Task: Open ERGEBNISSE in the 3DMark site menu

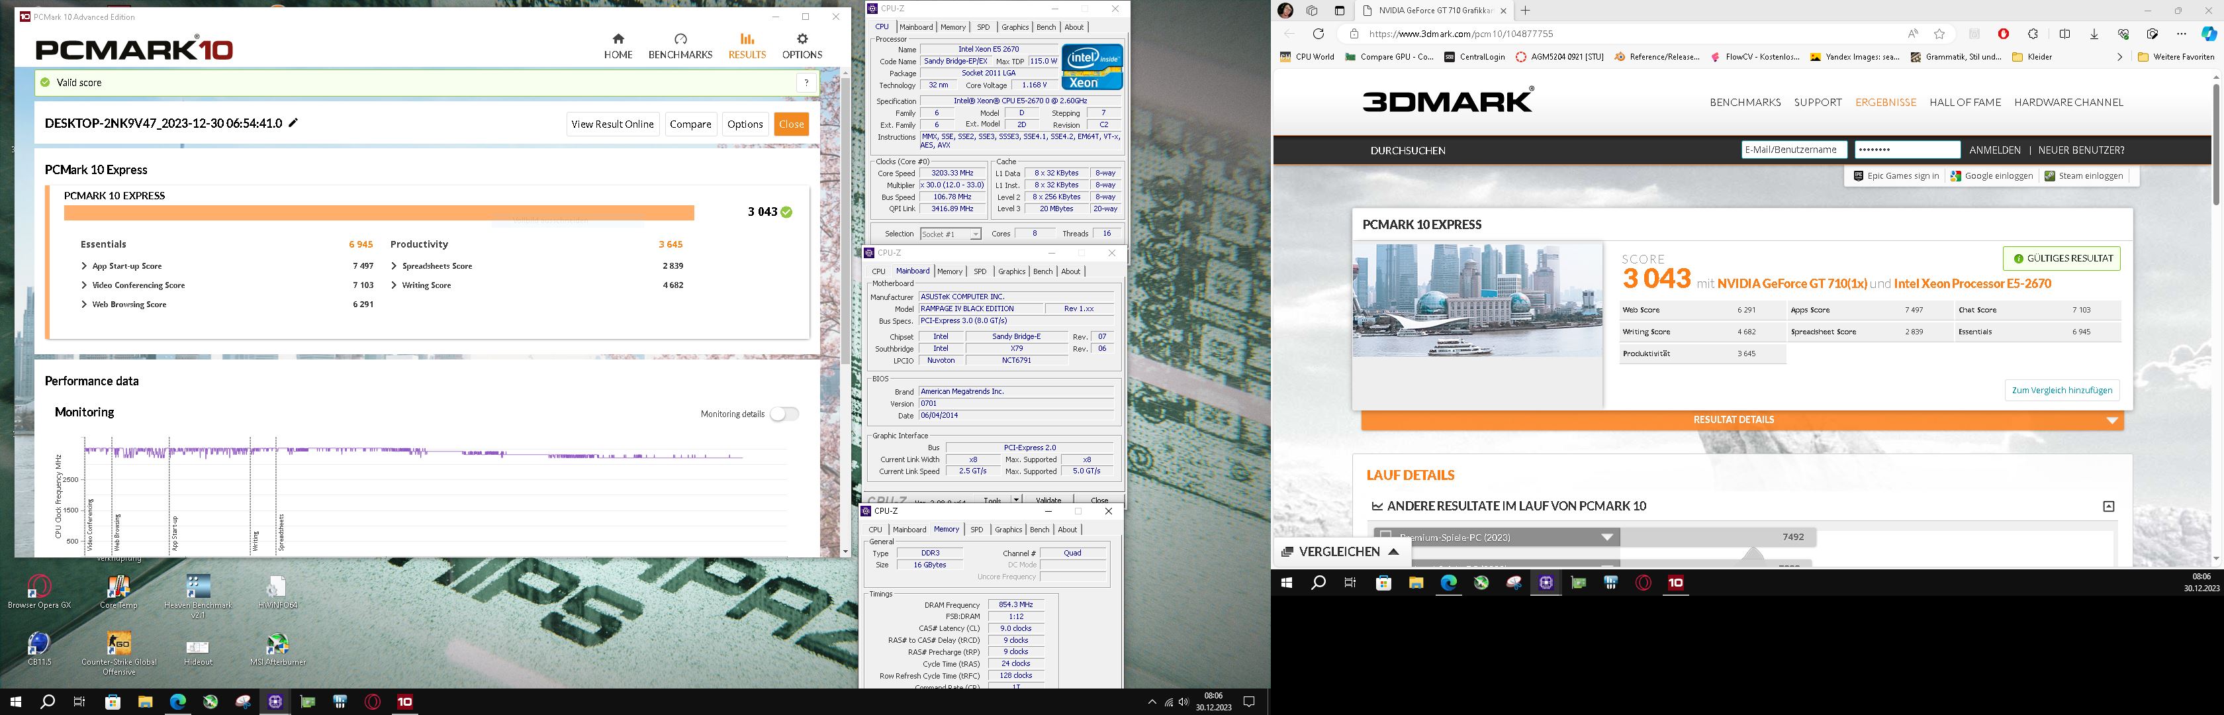Action: [x=1886, y=102]
